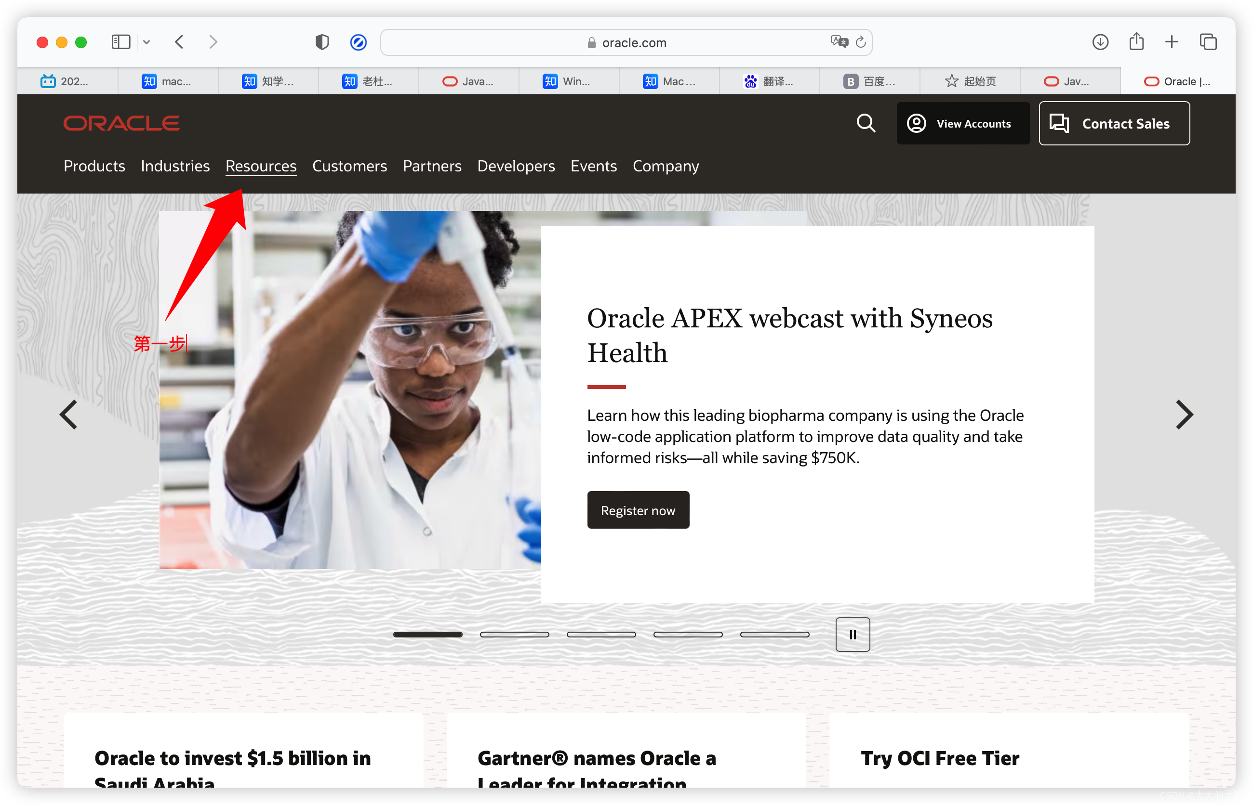Click the Contact Sales button
Image resolution: width=1253 pixels, height=805 pixels.
1114,123
